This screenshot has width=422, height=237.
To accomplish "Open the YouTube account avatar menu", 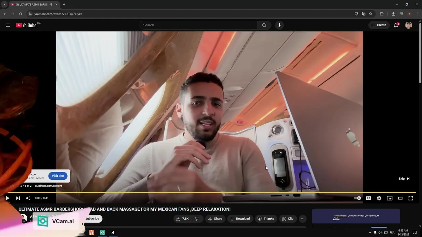I will point(408,25).
